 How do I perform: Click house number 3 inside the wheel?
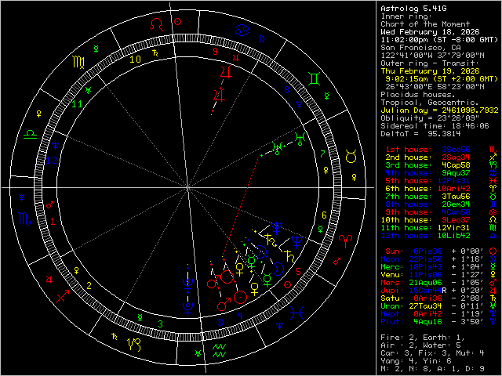pyautogui.click(x=159, y=323)
